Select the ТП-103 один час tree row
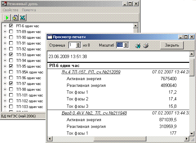Screen dimensions: 196x143 [30, 107]
